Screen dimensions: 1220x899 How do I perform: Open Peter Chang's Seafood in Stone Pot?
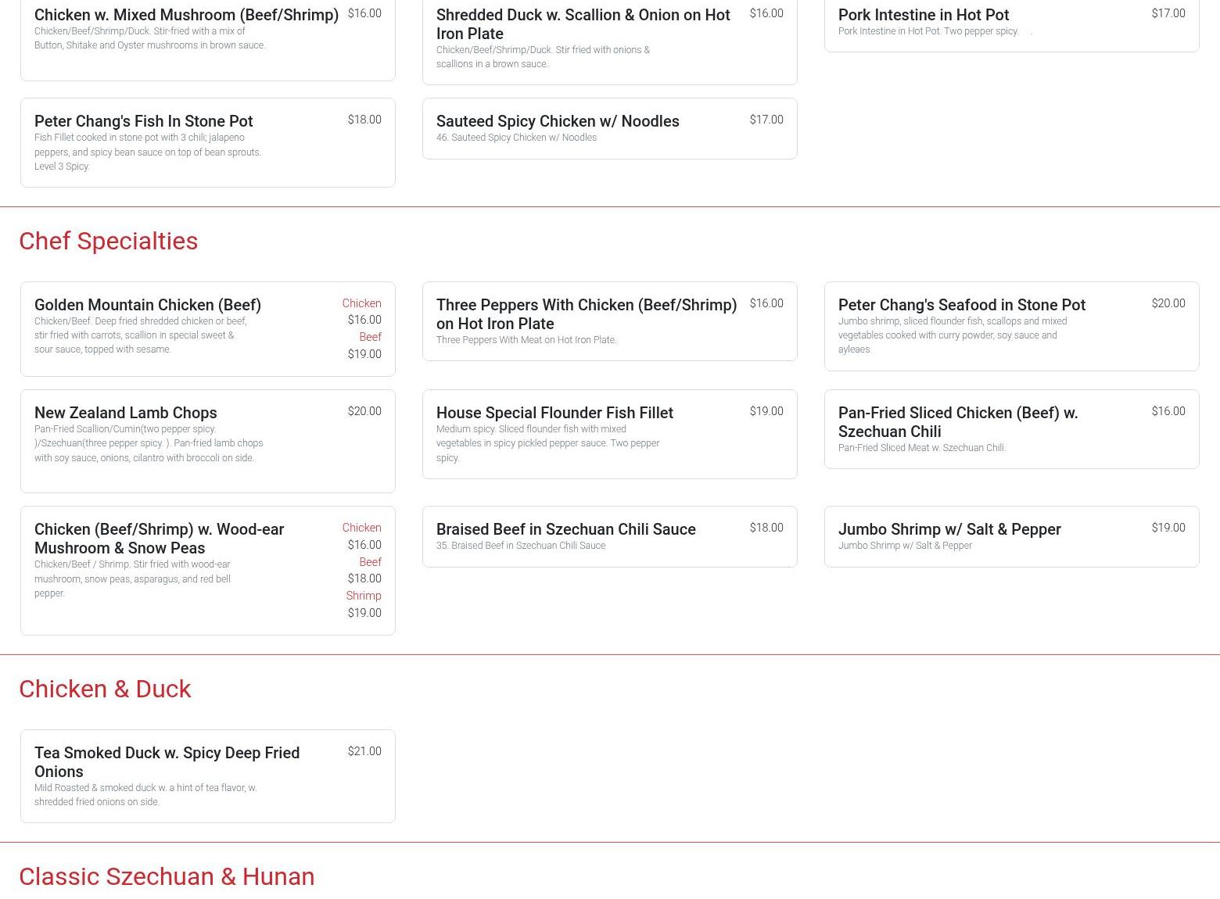[x=961, y=305]
